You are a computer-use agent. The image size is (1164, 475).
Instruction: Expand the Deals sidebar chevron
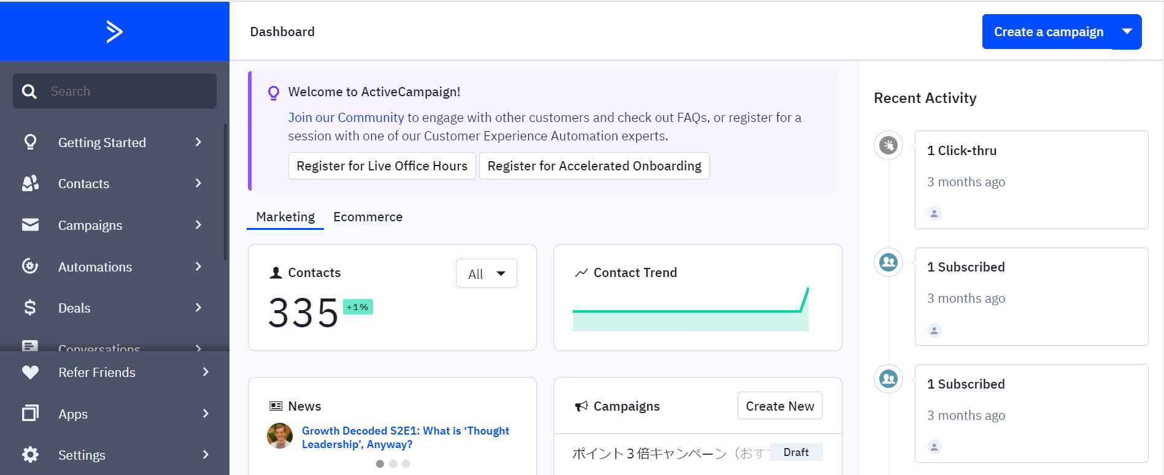tap(198, 308)
